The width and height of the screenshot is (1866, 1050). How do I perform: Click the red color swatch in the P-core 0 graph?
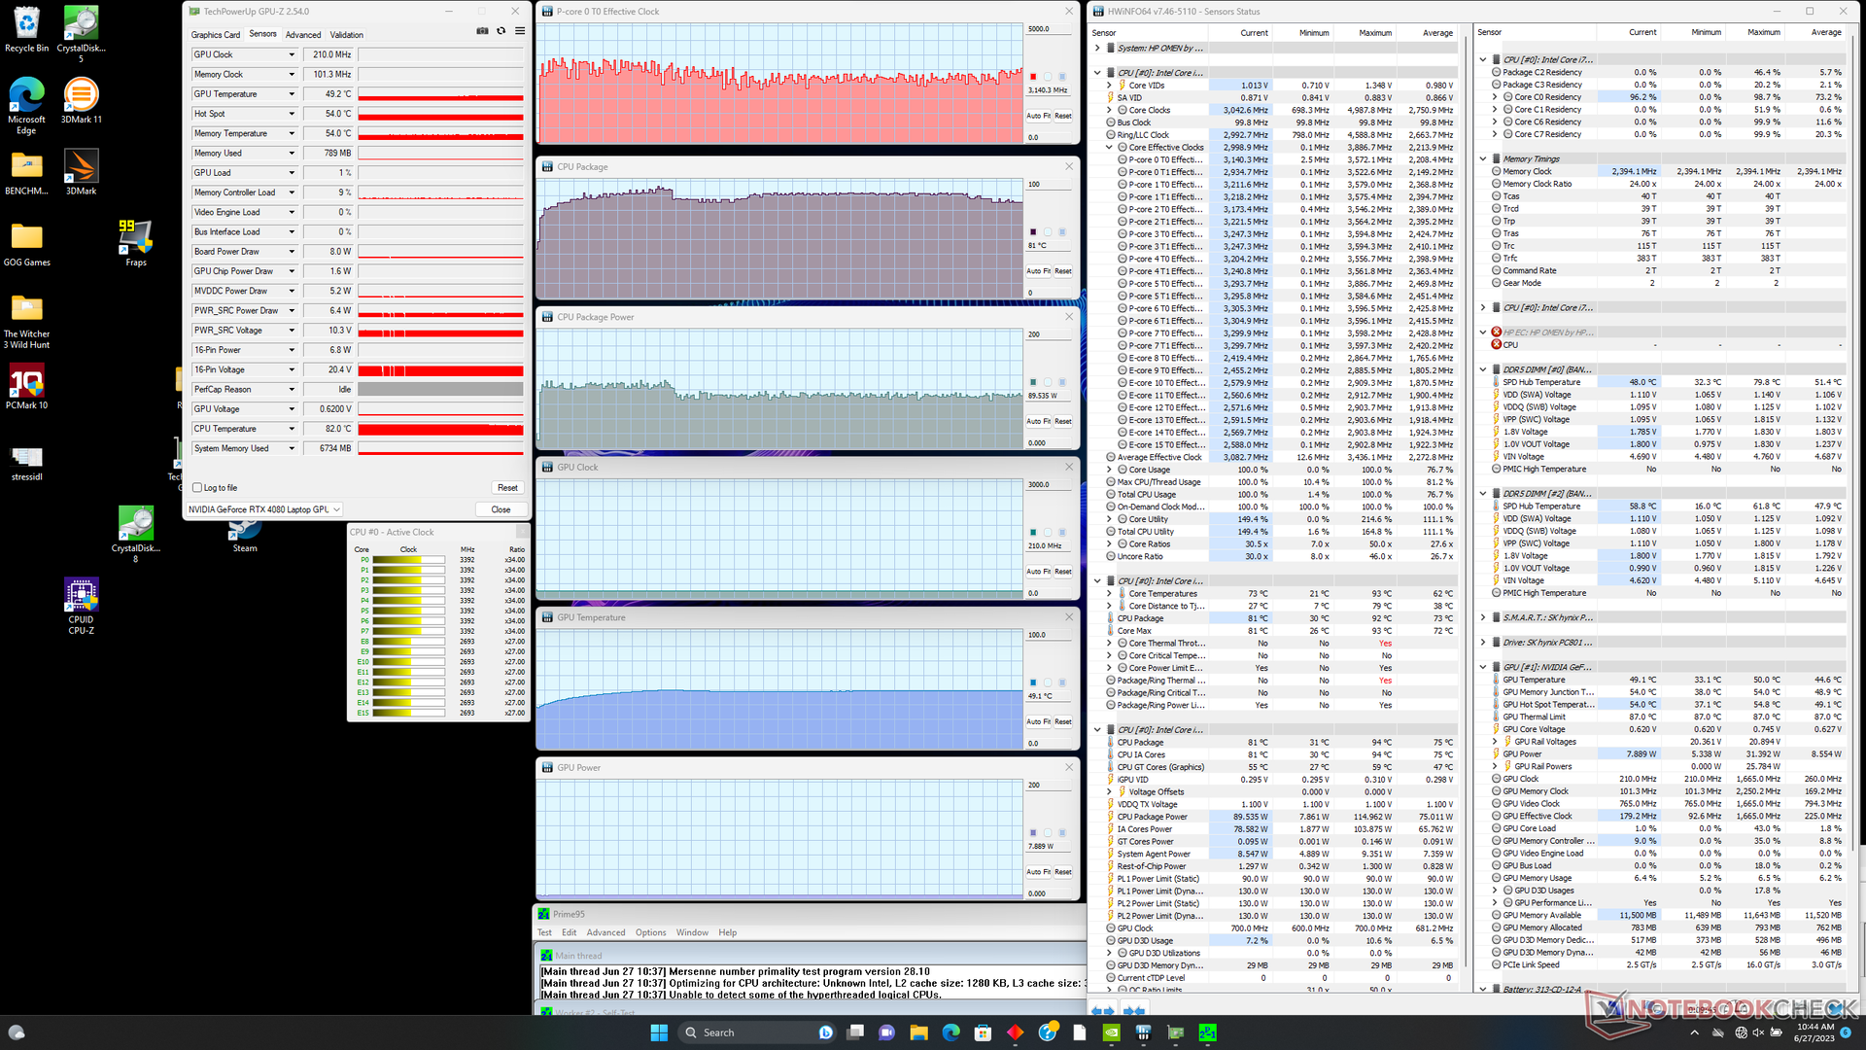[x=1033, y=76]
